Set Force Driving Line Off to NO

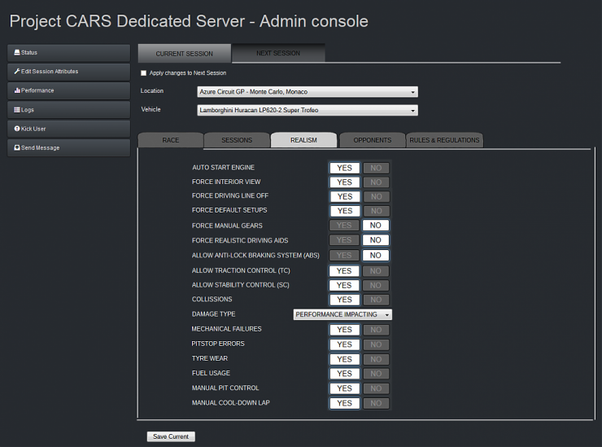pyautogui.click(x=376, y=196)
